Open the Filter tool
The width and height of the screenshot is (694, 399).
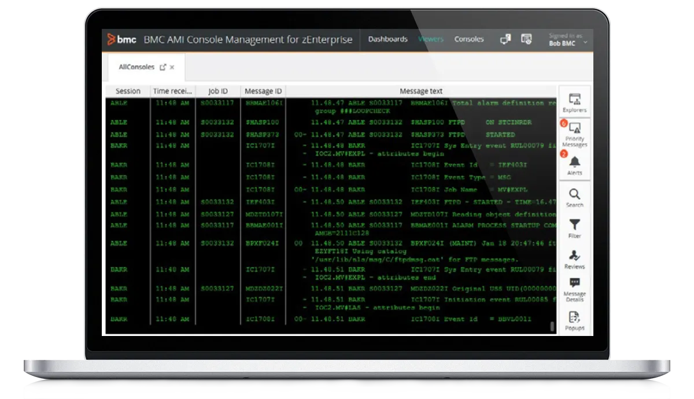tap(574, 228)
